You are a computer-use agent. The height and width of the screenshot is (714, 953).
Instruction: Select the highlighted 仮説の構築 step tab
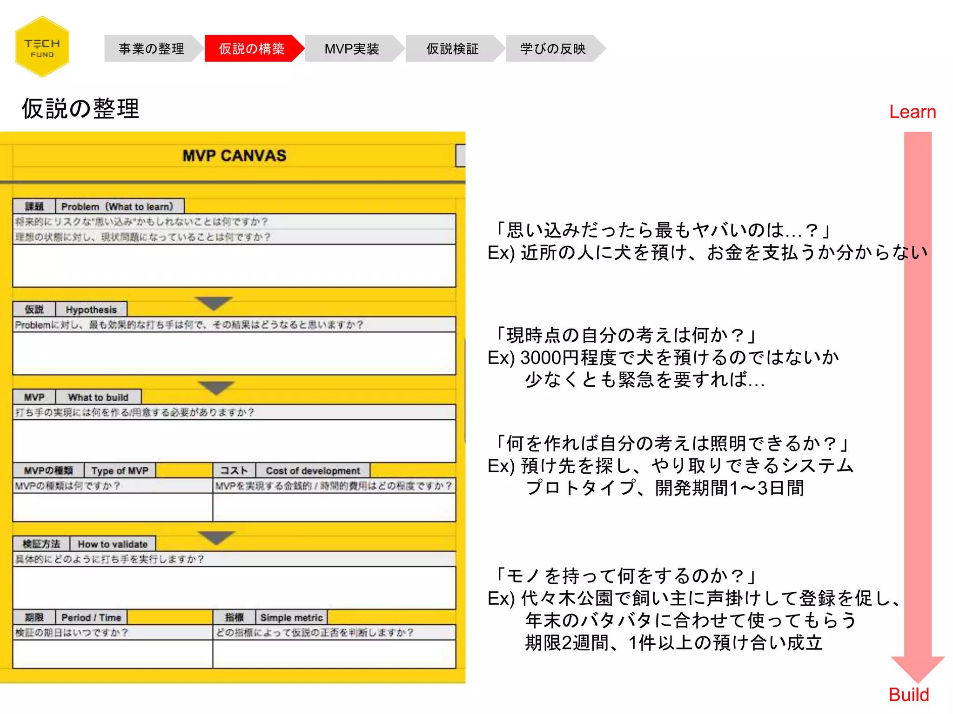[x=252, y=48]
